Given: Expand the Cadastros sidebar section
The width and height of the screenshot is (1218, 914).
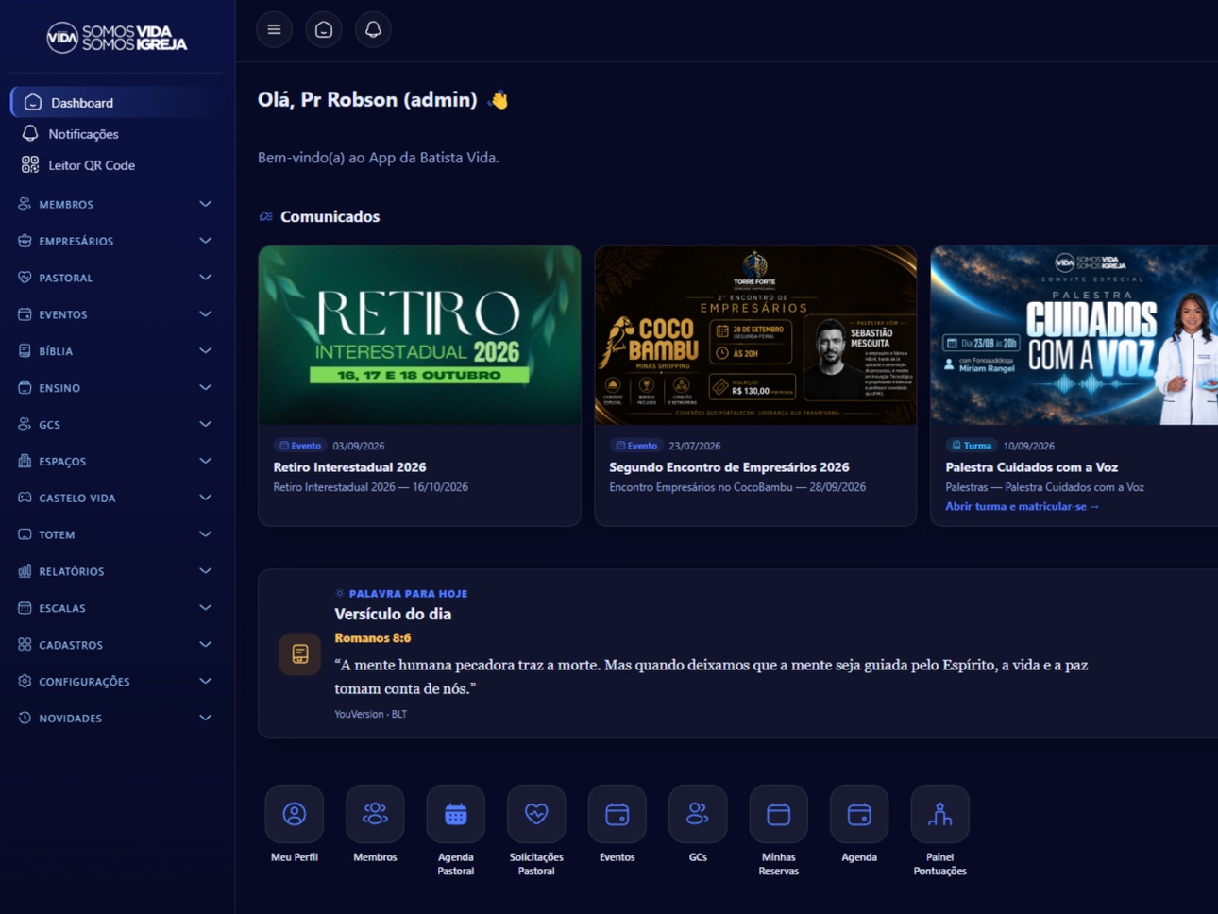Looking at the screenshot, I should coord(115,645).
